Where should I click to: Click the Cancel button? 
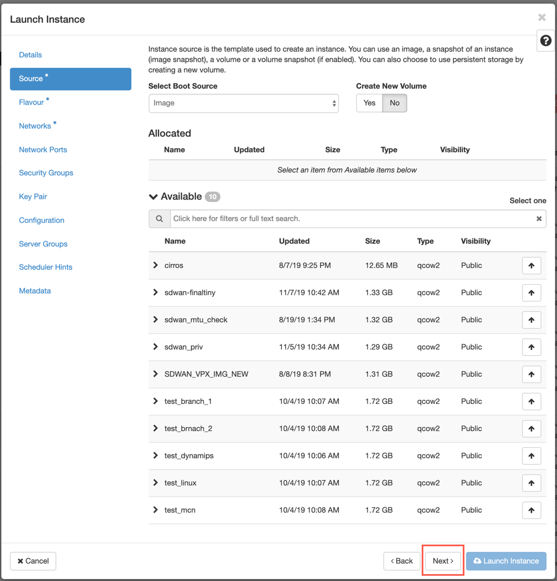coord(33,561)
